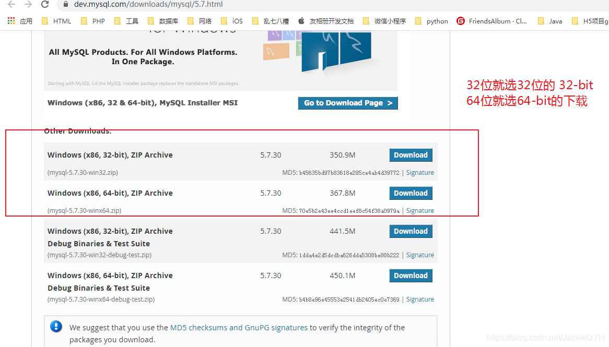Open the 工具 bookmark folder
This screenshot has width=609, height=347.
pos(126,21)
